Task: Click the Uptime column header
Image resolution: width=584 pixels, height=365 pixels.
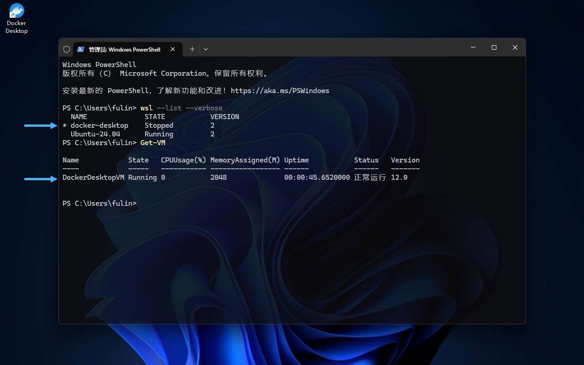Action: (x=297, y=160)
